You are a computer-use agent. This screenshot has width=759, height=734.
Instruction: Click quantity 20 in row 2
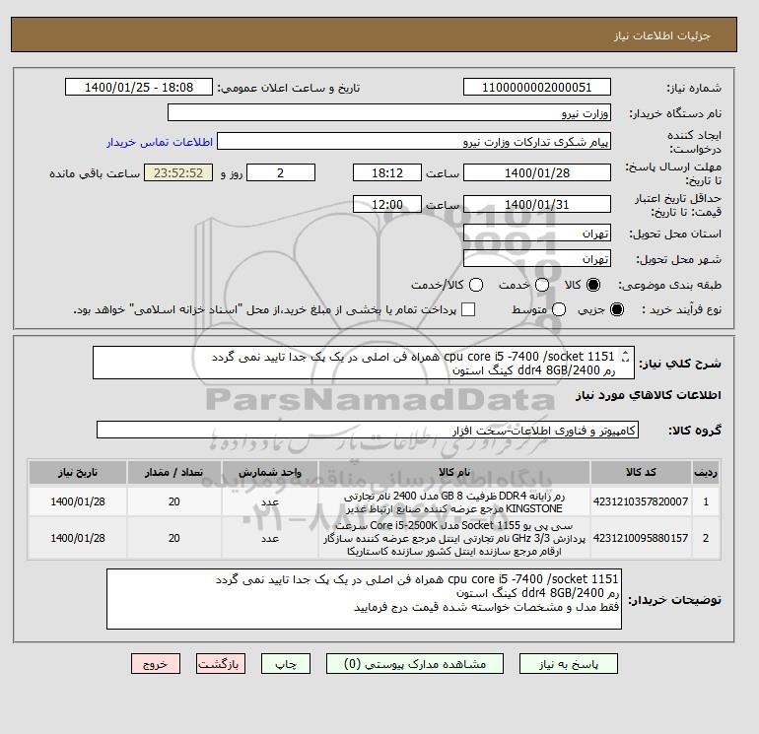pyautogui.click(x=174, y=538)
